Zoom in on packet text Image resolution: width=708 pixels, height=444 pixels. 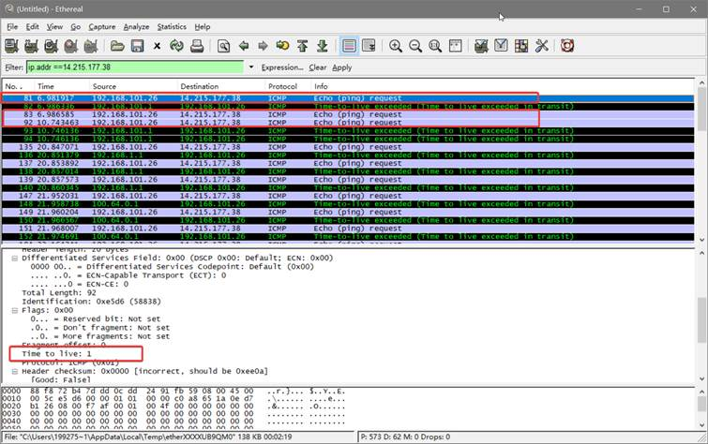pyautogui.click(x=396, y=46)
